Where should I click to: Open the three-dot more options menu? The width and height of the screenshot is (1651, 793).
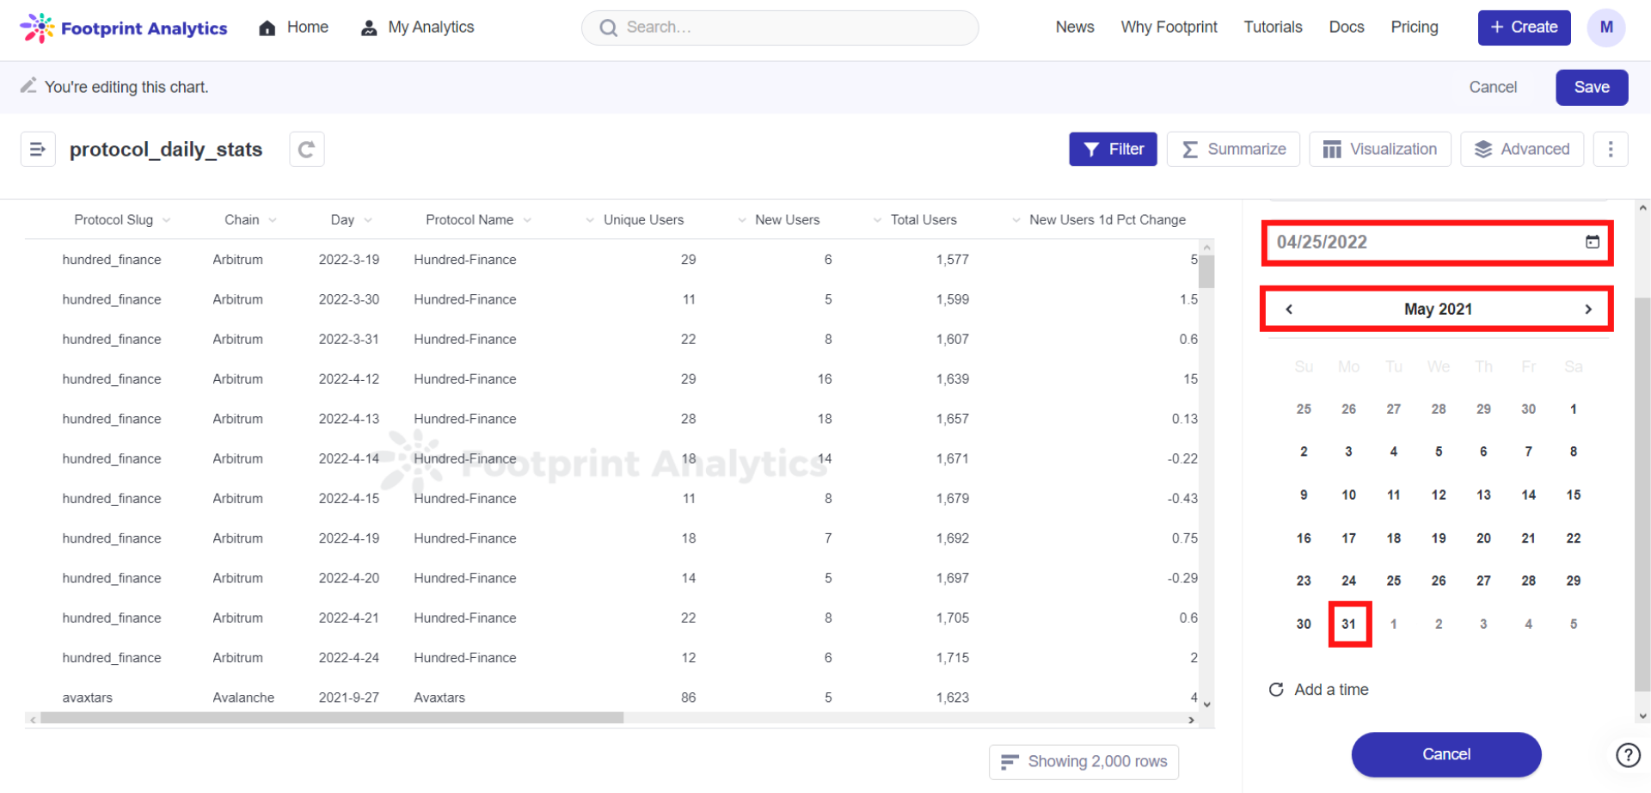point(1611,150)
